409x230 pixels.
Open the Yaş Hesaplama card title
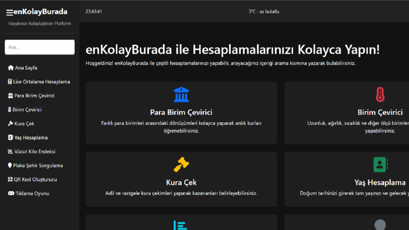(380, 182)
